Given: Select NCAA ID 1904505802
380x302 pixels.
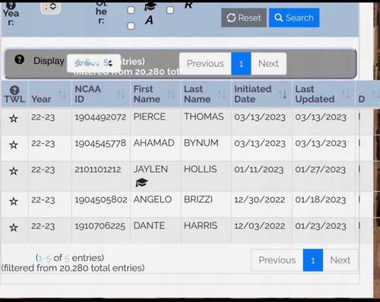Looking at the screenshot, I should (101, 200).
